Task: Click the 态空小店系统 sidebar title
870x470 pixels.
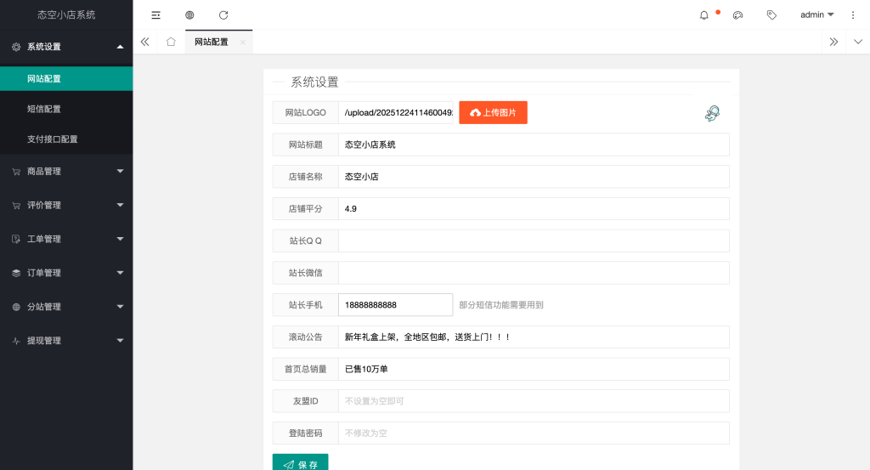Action: tap(66, 15)
